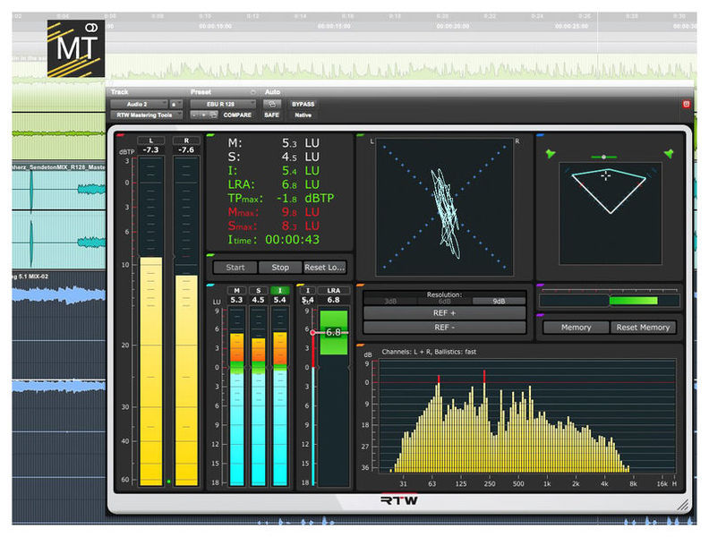Screen dimensions: 709x537
Task: Click the Native format label
Action: 303,115
